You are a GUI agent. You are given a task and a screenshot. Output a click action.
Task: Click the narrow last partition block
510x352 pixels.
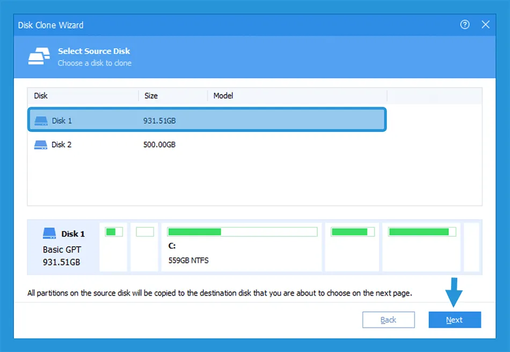[x=471, y=247]
